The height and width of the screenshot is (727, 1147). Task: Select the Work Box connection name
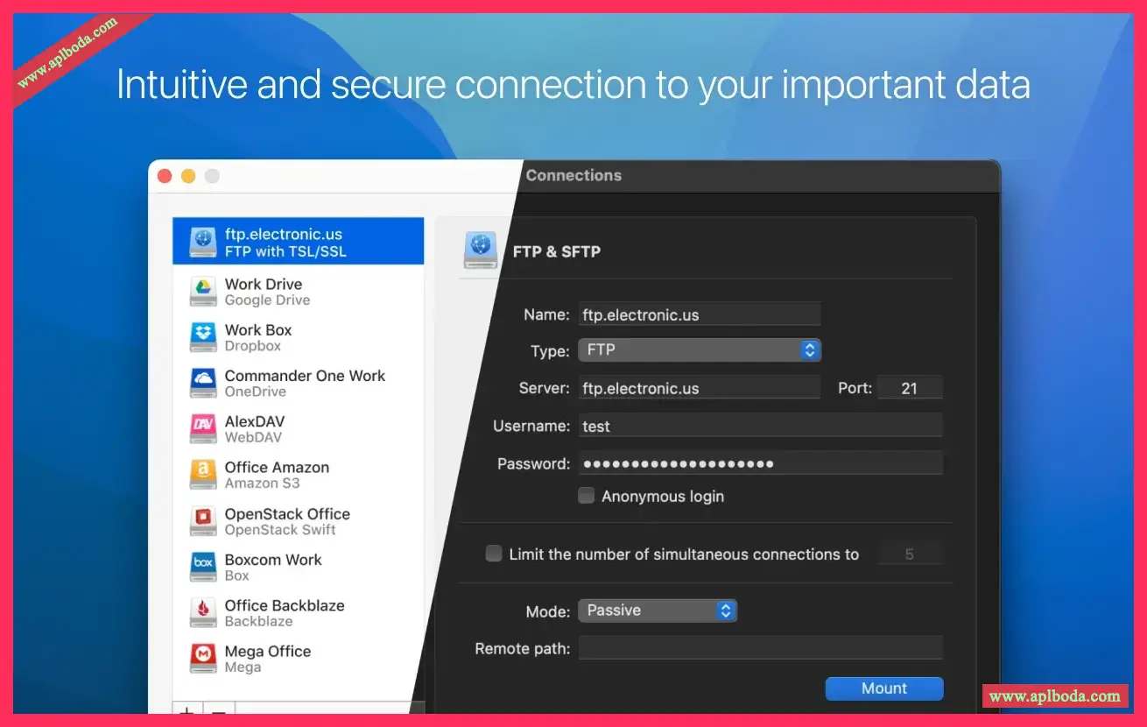click(x=258, y=329)
